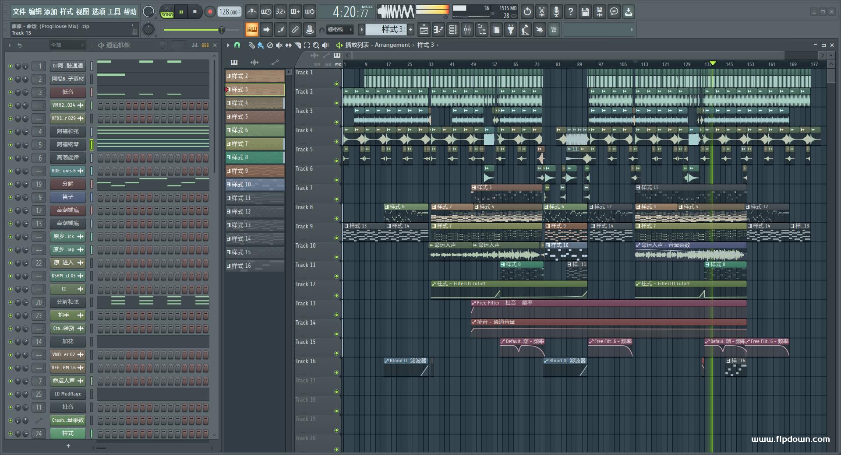Toggle 阿福钢琴 channel selector light
841x455 pixels.
click(x=92, y=144)
